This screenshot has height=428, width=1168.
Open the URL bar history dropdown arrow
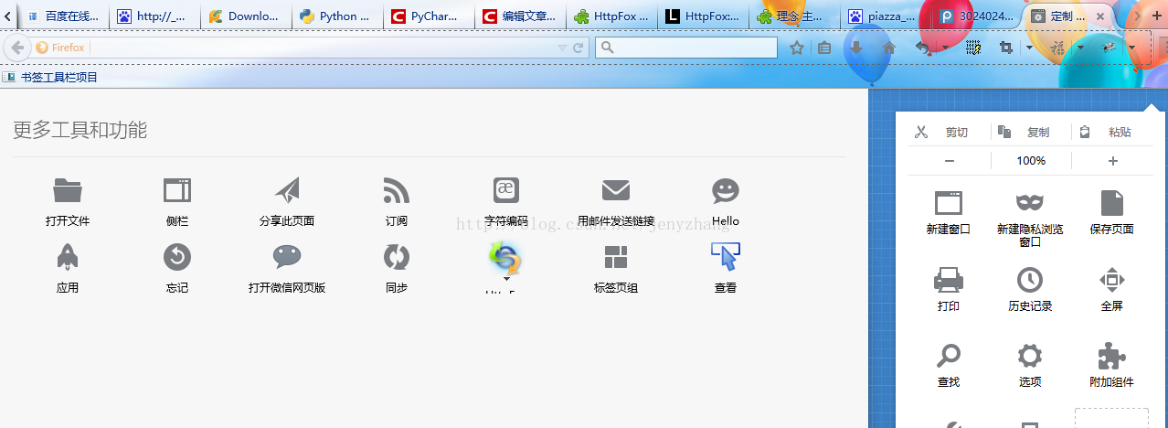562,48
